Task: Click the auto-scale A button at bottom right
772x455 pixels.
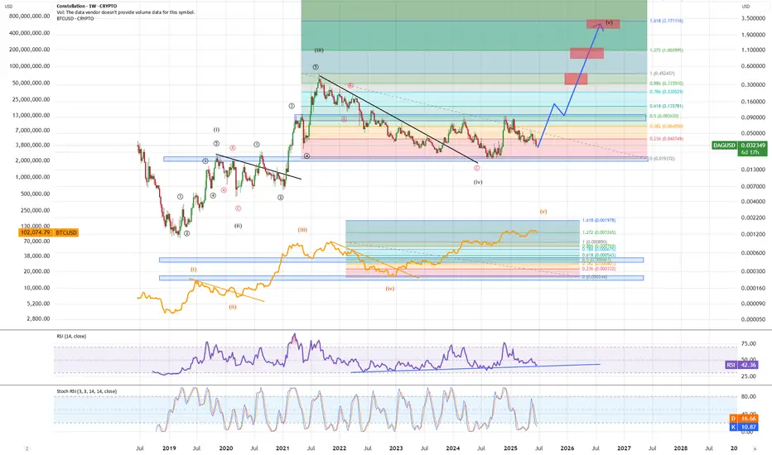Action: point(755,448)
